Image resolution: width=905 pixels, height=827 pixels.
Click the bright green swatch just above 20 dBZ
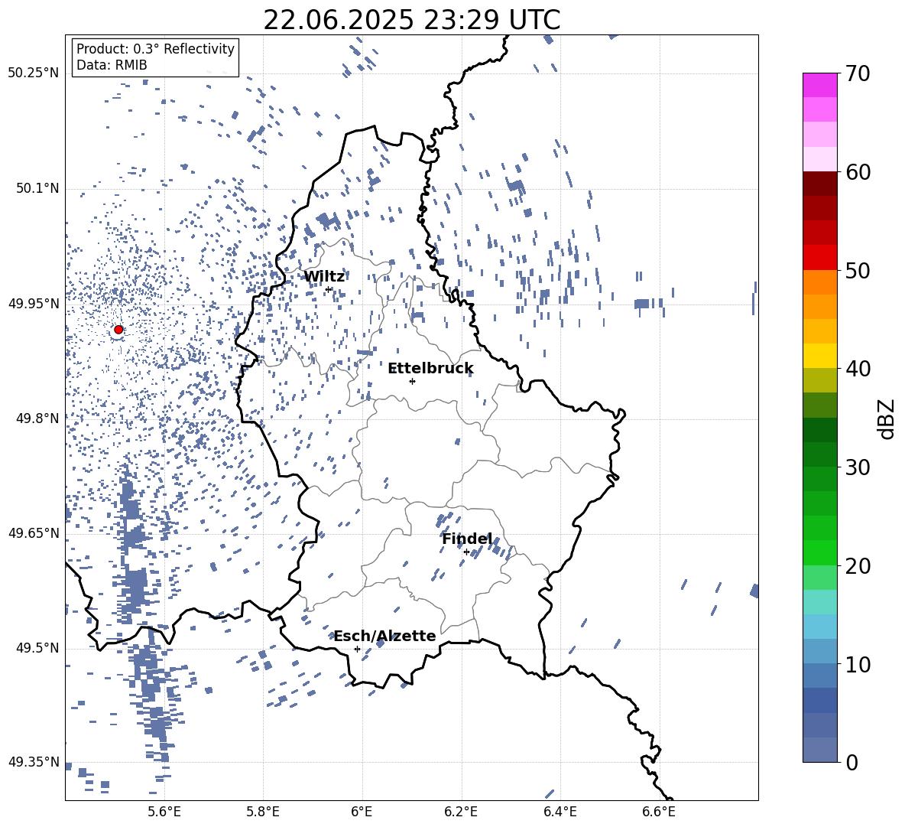819,552
